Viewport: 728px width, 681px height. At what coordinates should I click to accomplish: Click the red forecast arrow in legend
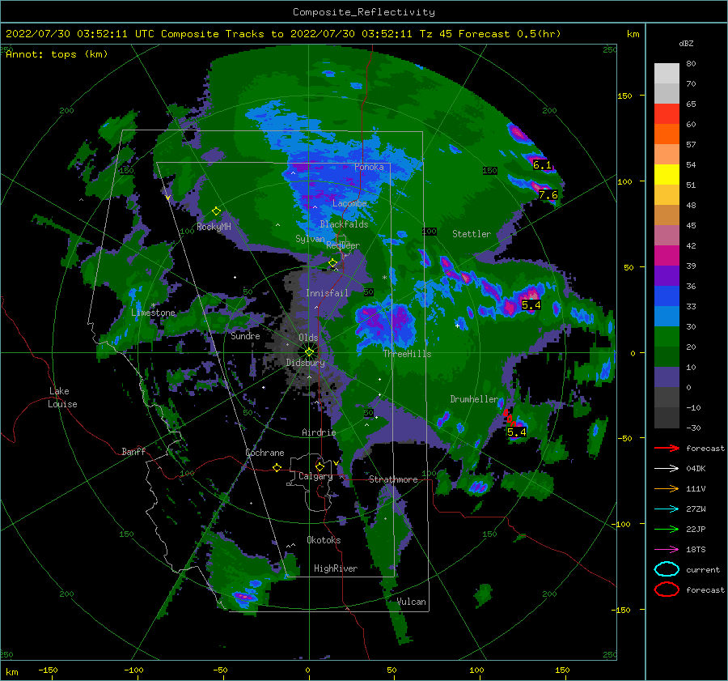coord(667,448)
